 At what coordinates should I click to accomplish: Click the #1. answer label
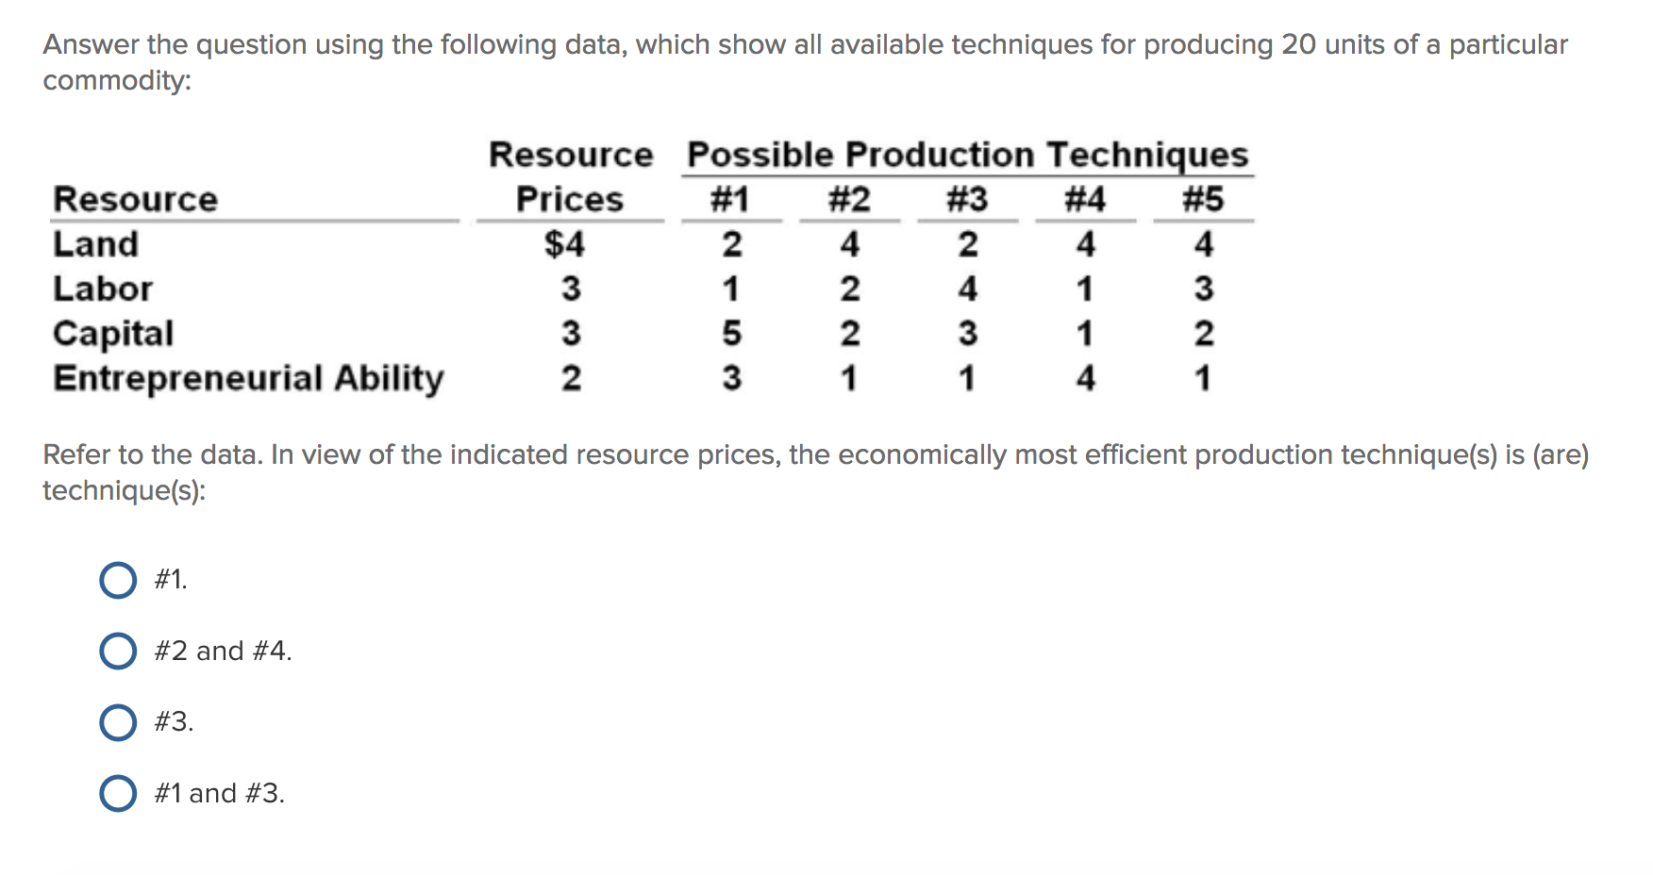tap(170, 580)
